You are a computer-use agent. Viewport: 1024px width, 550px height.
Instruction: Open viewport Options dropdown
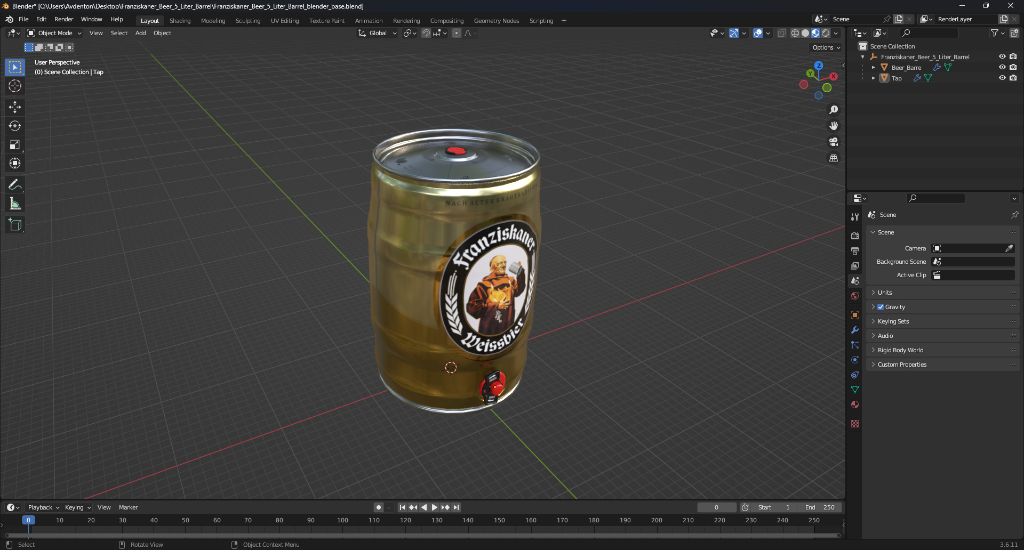coord(826,47)
